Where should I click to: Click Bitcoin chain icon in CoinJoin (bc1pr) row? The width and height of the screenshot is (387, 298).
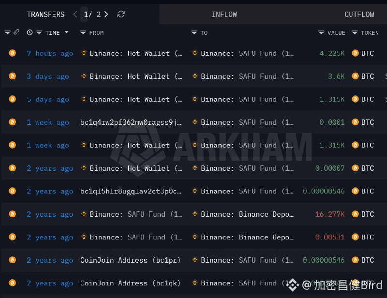tap(13, 260)
